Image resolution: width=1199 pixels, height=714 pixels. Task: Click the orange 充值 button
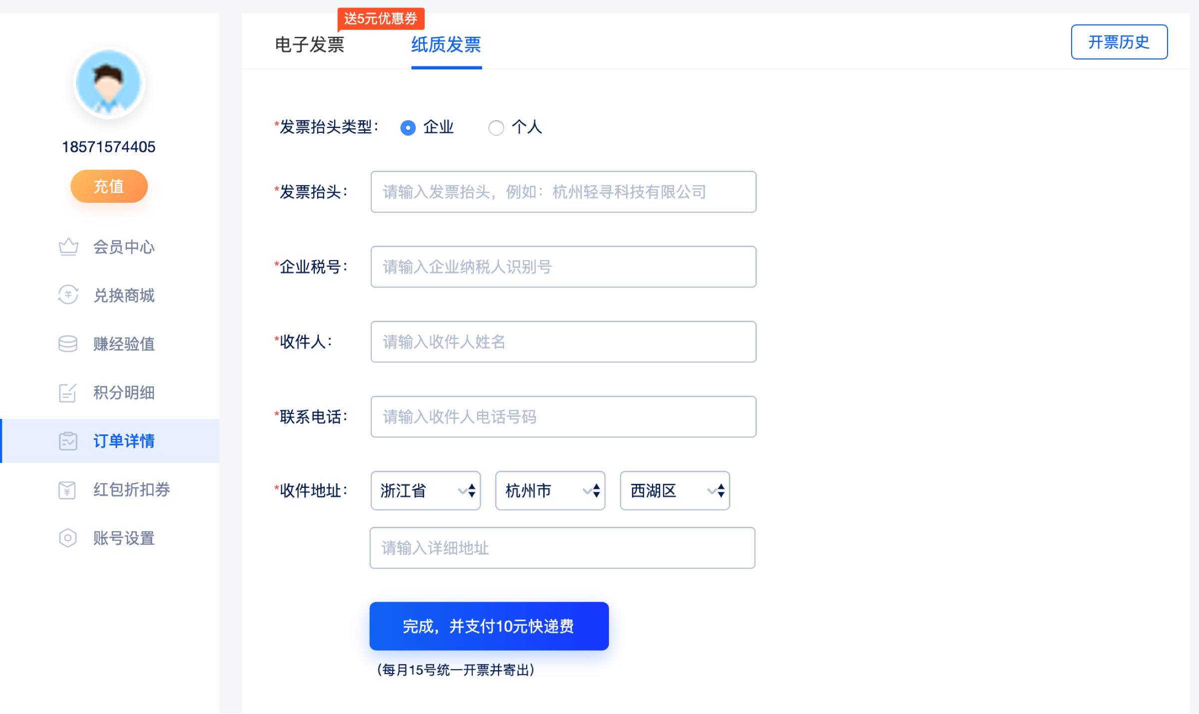pyautogui.click(x=109, y=186)
